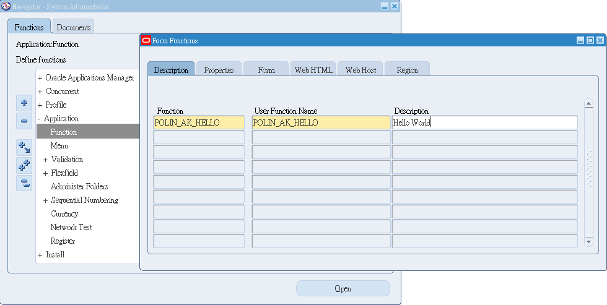The width and height of the screenshot is (607, 305).
Task: Click the Install label in the tree
Action: [x=55, y=254]
